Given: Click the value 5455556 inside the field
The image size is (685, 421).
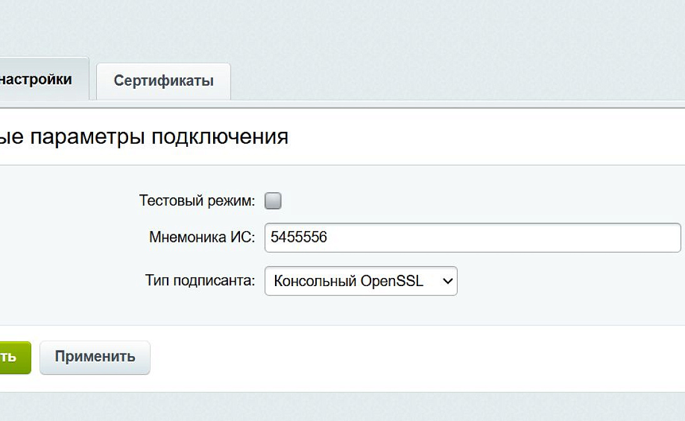Looking at the screenshot, I should pyautogui.click(x=299, y=238).
